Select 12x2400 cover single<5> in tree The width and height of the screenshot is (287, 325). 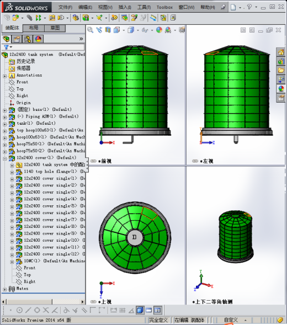pos(50,206)
